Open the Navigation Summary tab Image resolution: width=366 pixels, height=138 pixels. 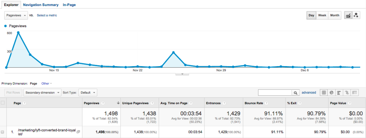(x=41, y=5)
